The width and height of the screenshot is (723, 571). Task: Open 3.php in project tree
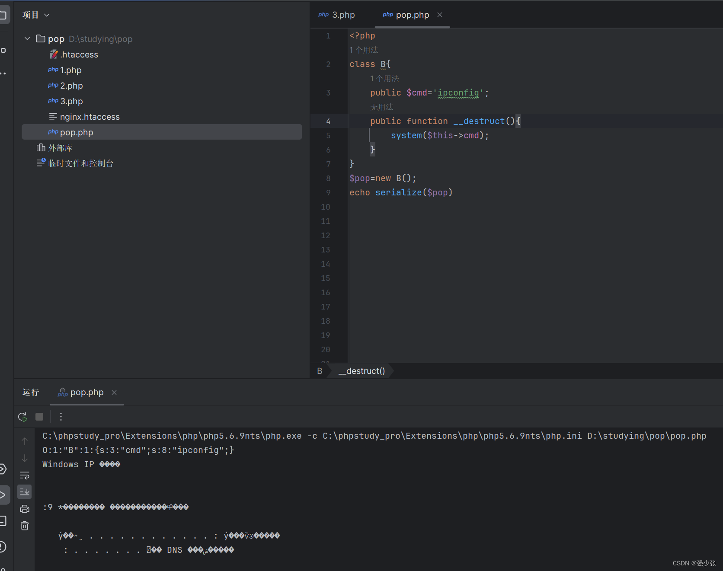[65, 101]
